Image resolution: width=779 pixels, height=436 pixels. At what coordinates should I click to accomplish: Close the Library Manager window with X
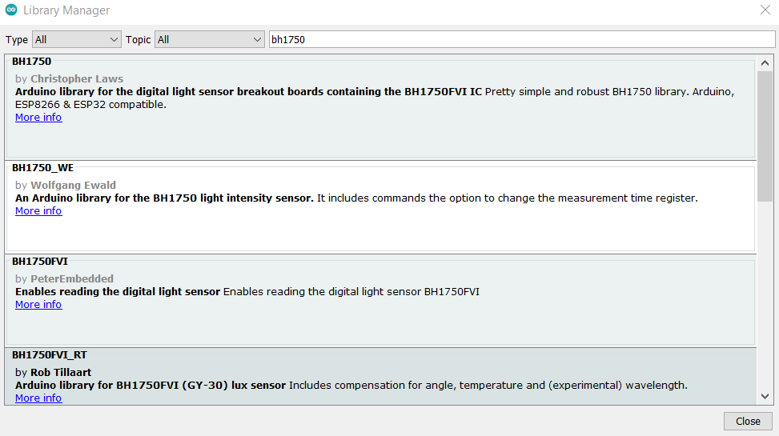(765, 10)
